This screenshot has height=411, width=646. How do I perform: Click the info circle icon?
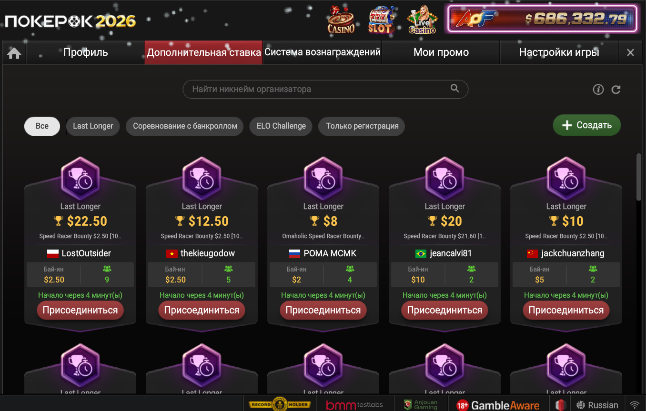tap(598, 90)
